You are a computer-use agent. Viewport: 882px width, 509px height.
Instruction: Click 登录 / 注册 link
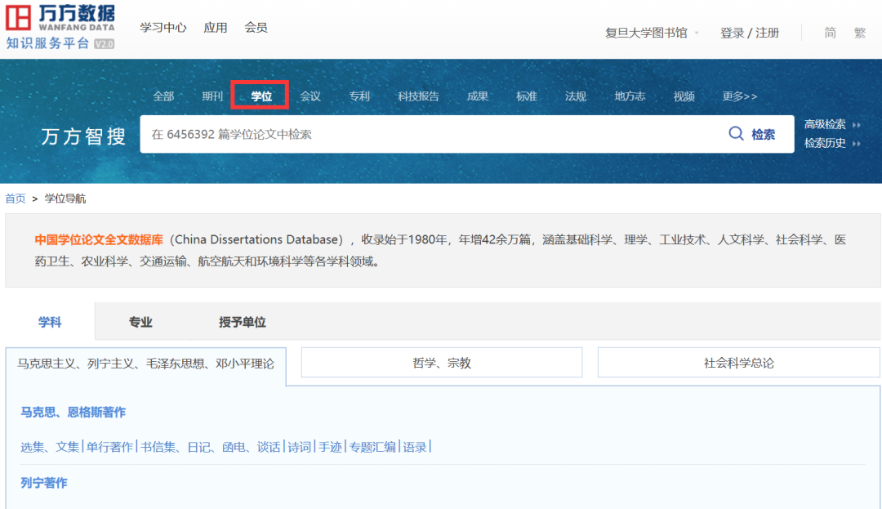[749, 33]
